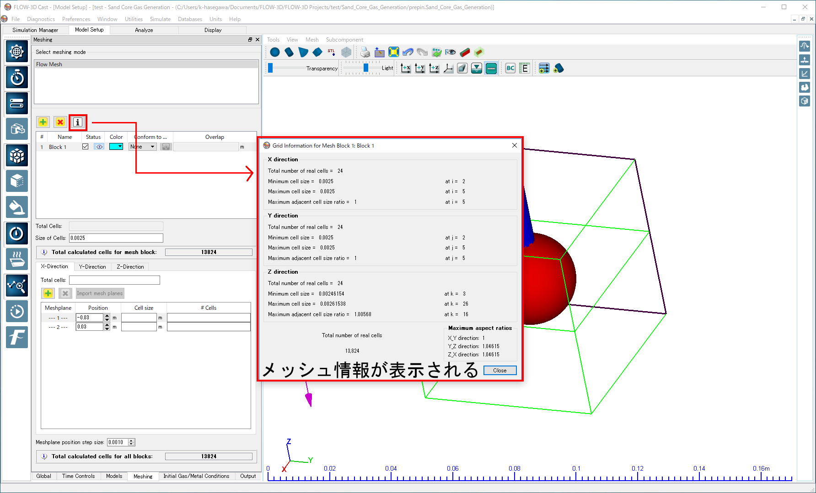Viewport: 816px width, 493px height.
Task: Open the Initial Gas/Metal Conditions tab
Action: 196,476
